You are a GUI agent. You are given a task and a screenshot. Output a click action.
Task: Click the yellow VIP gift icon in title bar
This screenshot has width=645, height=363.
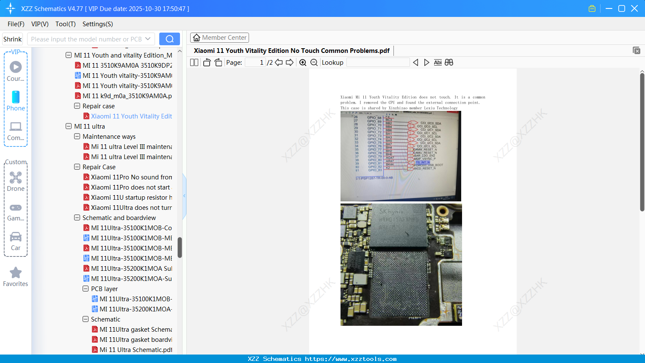[592, 8]
